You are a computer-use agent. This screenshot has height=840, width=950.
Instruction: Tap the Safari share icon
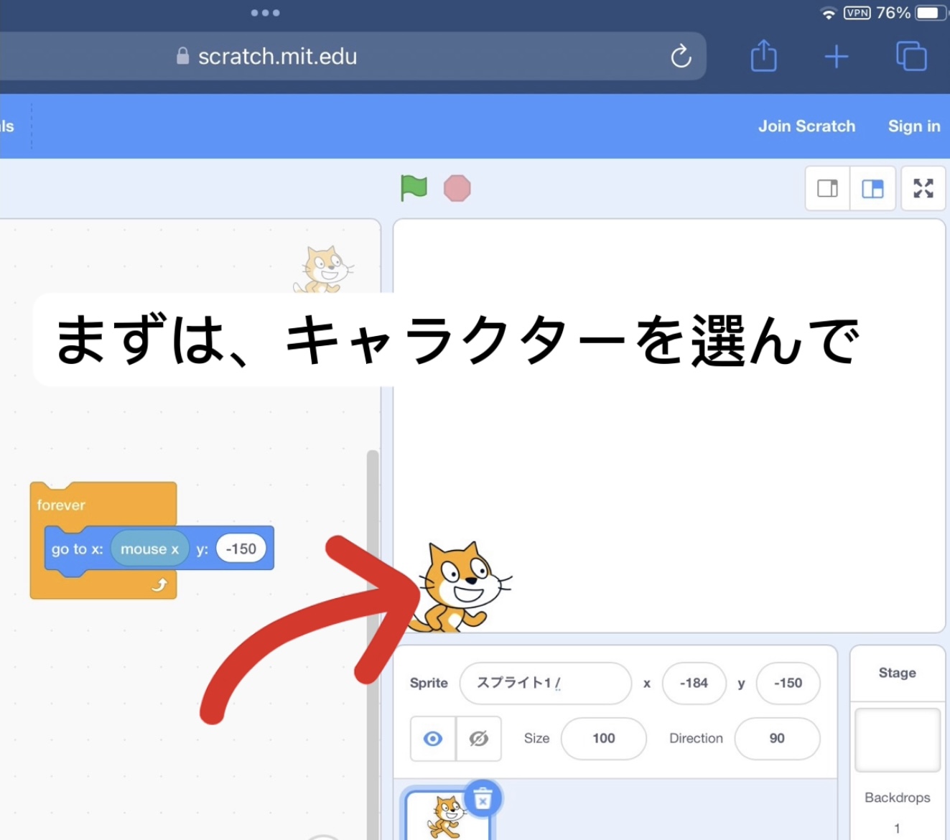pos(763,56)
